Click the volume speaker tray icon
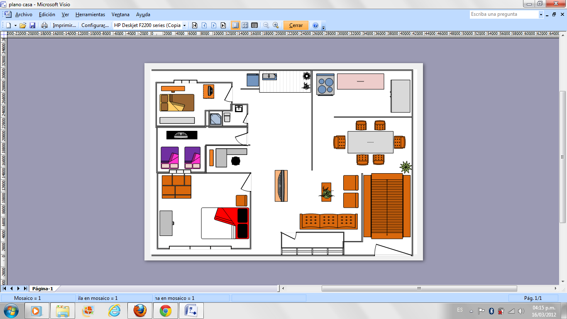567x319 pixels. click(x=521, y=311)
